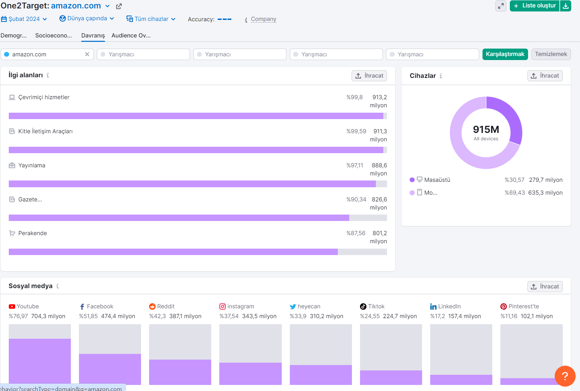Click the Facebook bar chart column
580x391 pixels.
[x=110, y=355]
